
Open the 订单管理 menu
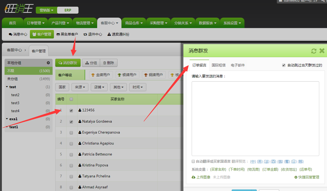(x=36, y=23)
